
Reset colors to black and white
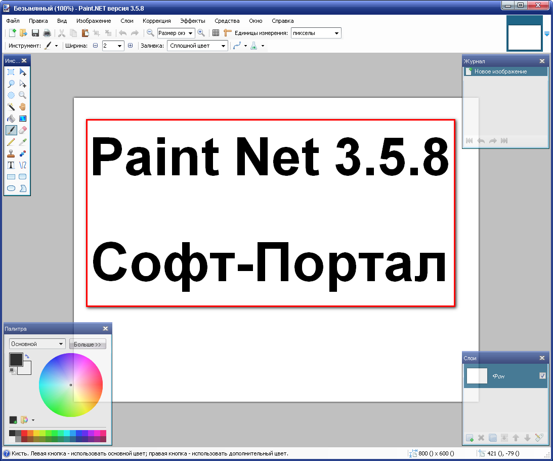pyautogui.click(x=12, y=370)
